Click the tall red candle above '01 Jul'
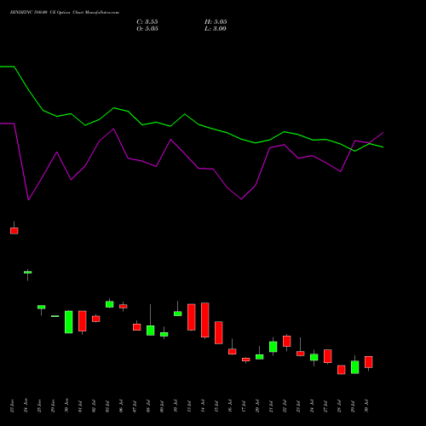Image resolution: width=426 pixels, height=426 pixels. pyautogui.click(x=83, y=321)
